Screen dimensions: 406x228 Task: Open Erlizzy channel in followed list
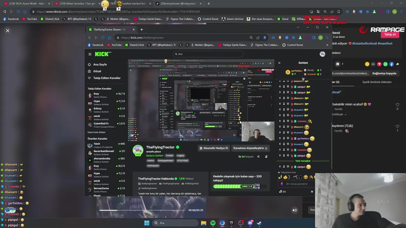106,110
